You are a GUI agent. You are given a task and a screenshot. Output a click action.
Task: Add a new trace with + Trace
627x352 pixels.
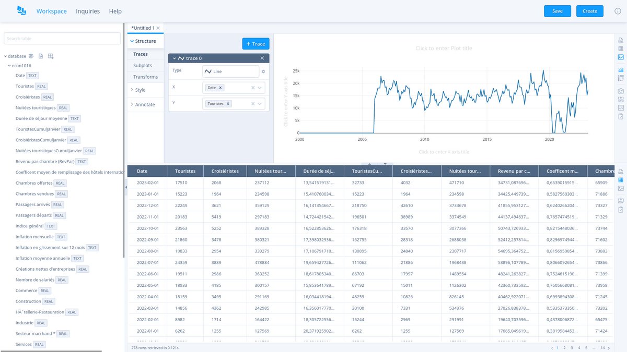click(x=256, y=44)
